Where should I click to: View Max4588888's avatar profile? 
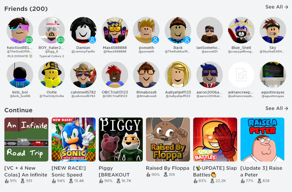115,30
